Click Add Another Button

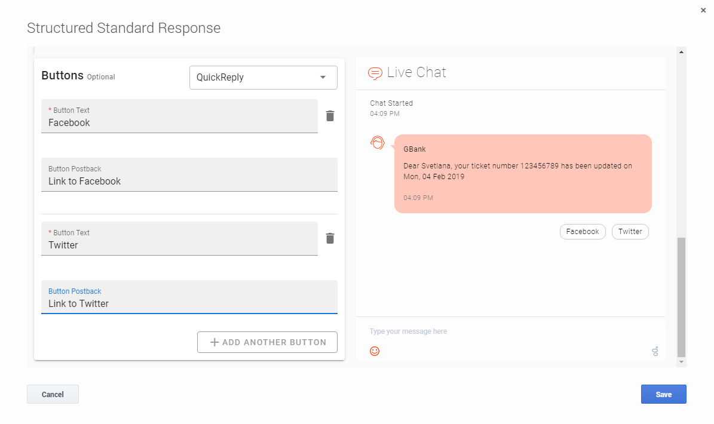[x=267, y=342]
